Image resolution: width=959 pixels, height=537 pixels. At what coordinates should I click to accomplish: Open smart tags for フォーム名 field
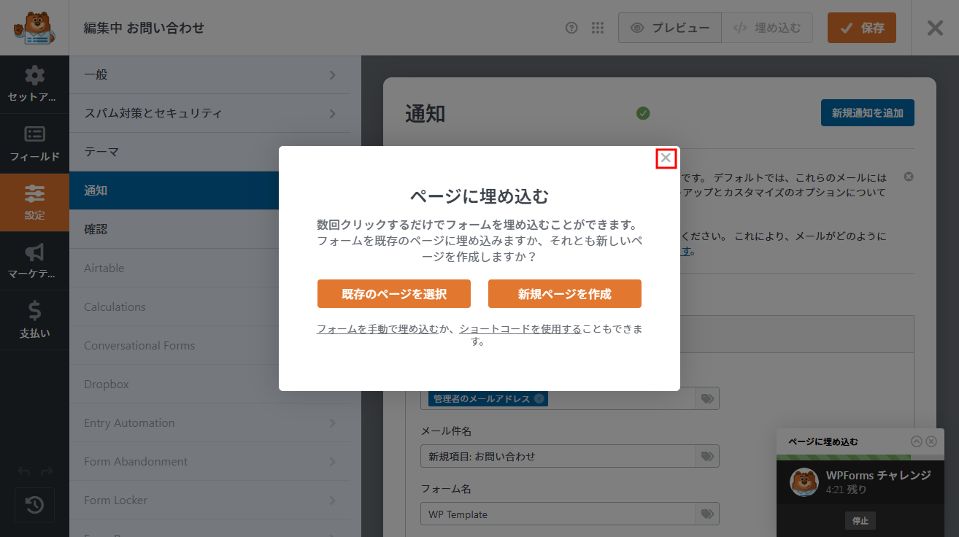[x=707, y=514]
